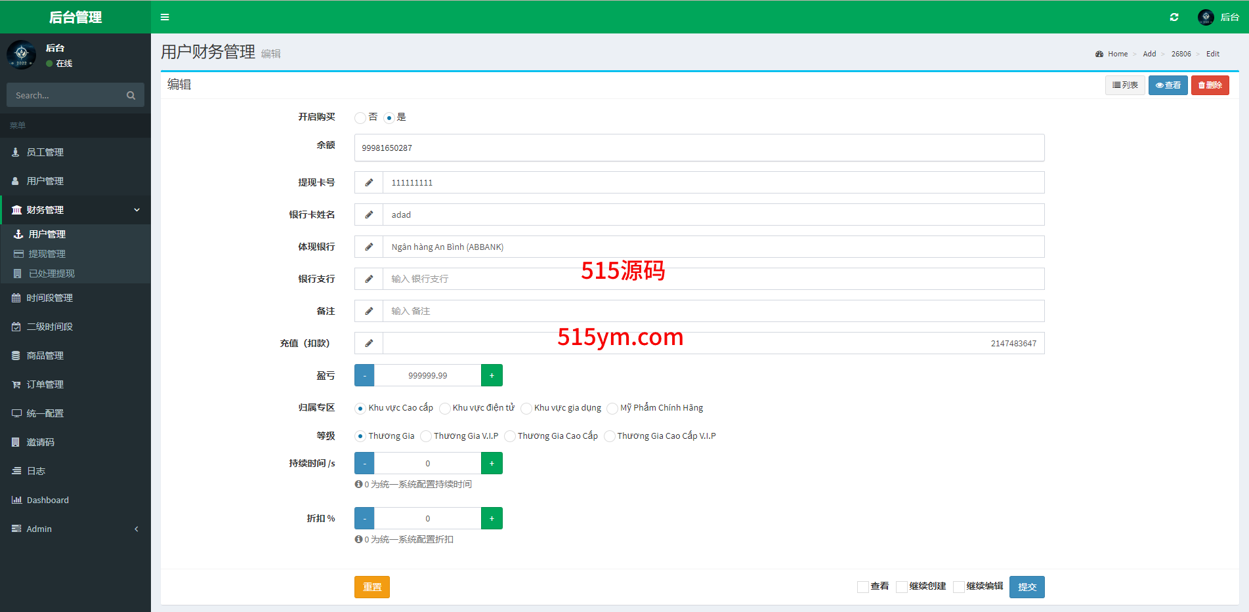Select 否 for 开启购买 option
This screenshot has width=1249, height=612.
point(360,118)
